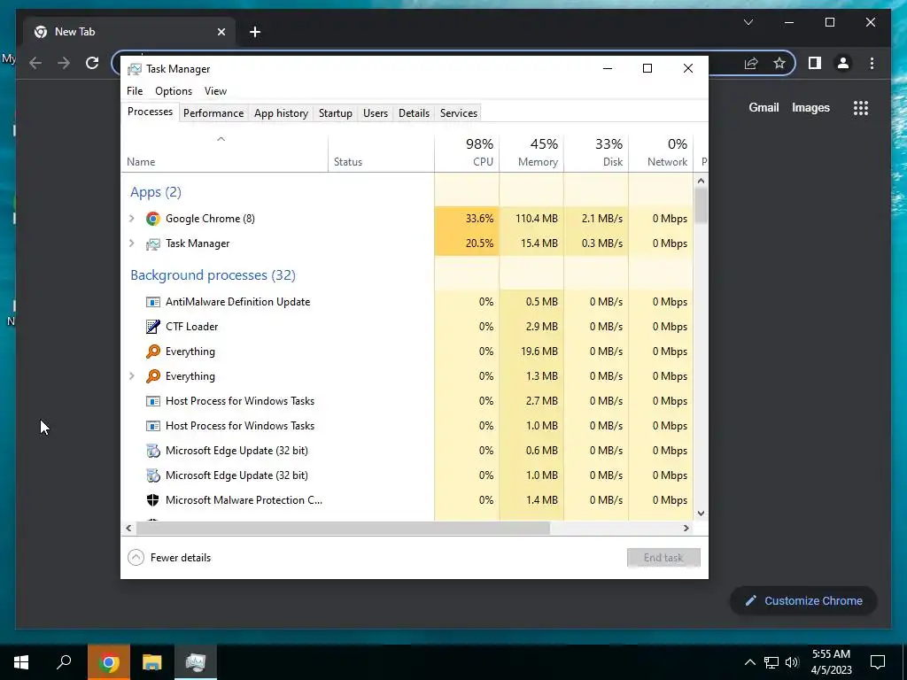
Task: Open the View menu
Action: click(x=215, y=91)
